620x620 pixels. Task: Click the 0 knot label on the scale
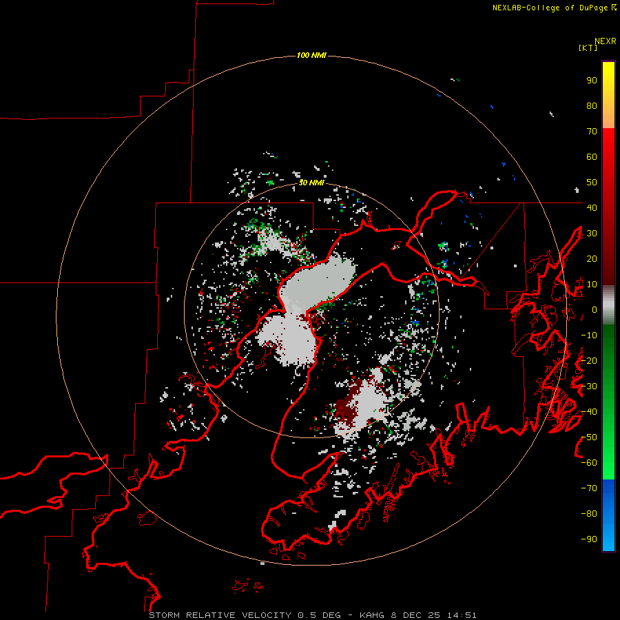(x=595, y=309)
